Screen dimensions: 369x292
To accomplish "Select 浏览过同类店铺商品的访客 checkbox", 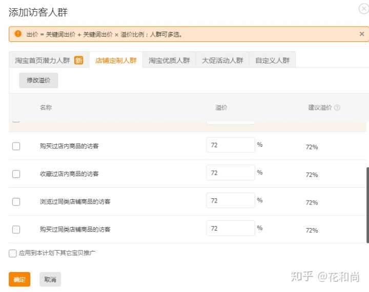I will pyautogui.click(x=16, y=201).
